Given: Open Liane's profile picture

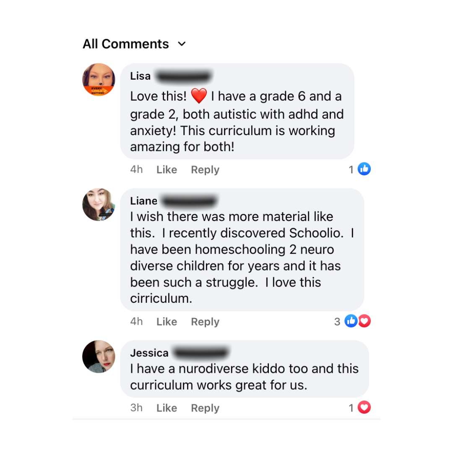Looking at the screenshot, I should (x=99, y=205).
